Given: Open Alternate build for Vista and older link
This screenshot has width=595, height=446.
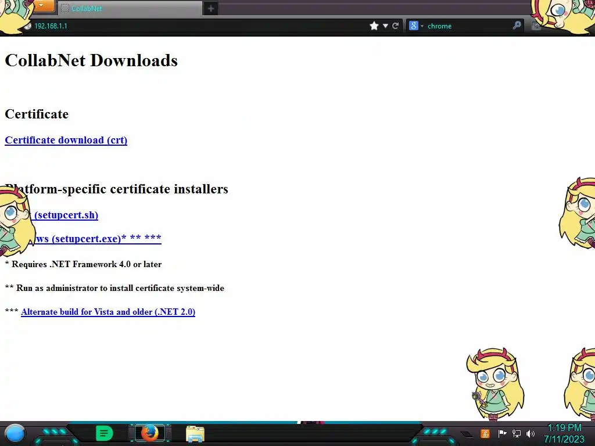Looking at the screenshot, I should 108,312.
